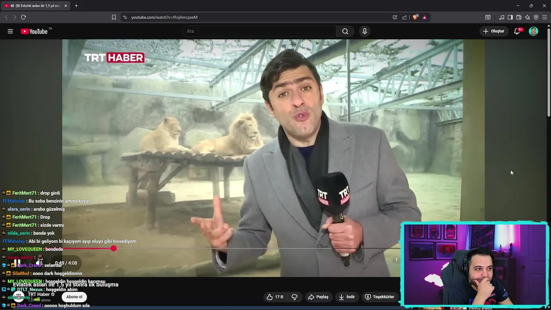Mute the tab via its speaker icon
Image resolution: width=551 pixels, height=310 pixels.
[12, 6]
